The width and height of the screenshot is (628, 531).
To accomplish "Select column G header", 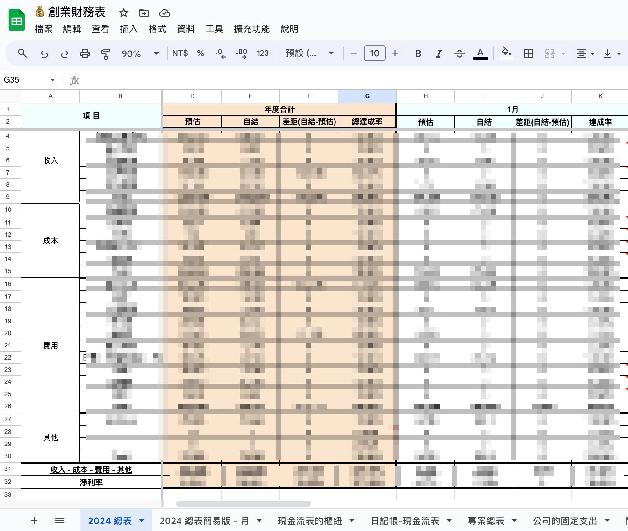I will coord(367,96).
